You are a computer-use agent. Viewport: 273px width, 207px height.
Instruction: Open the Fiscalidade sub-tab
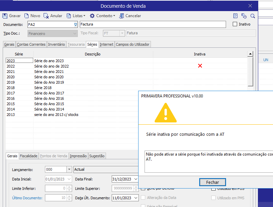click(x=29, y=156)
